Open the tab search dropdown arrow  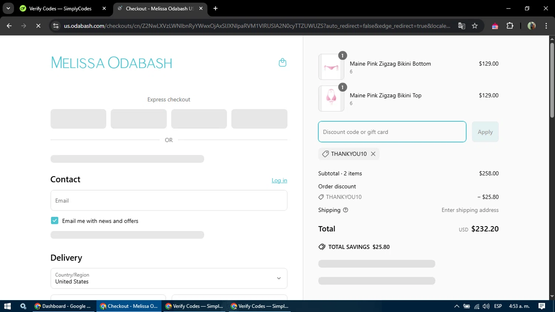[8, 9]
